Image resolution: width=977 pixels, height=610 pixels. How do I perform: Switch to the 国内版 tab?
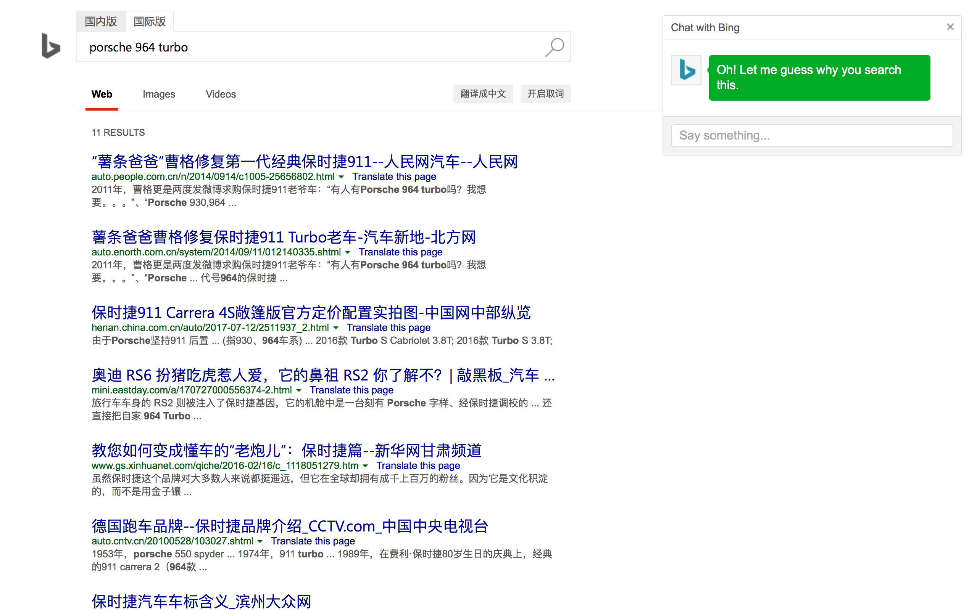tap(101, 21)
